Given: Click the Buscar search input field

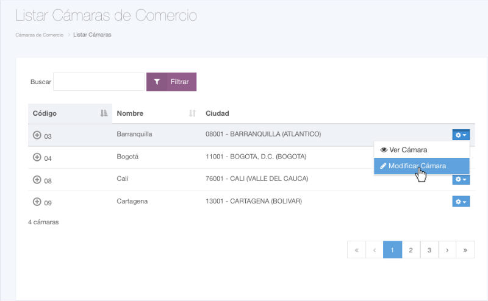Looking at the screenshot, I should 99,82.
